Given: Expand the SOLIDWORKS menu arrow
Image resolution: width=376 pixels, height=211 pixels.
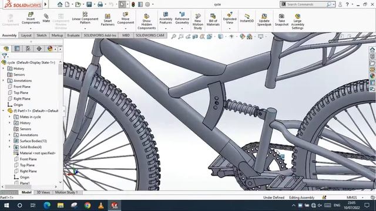Looking at the screenshot, I should [x=45, y=4].
